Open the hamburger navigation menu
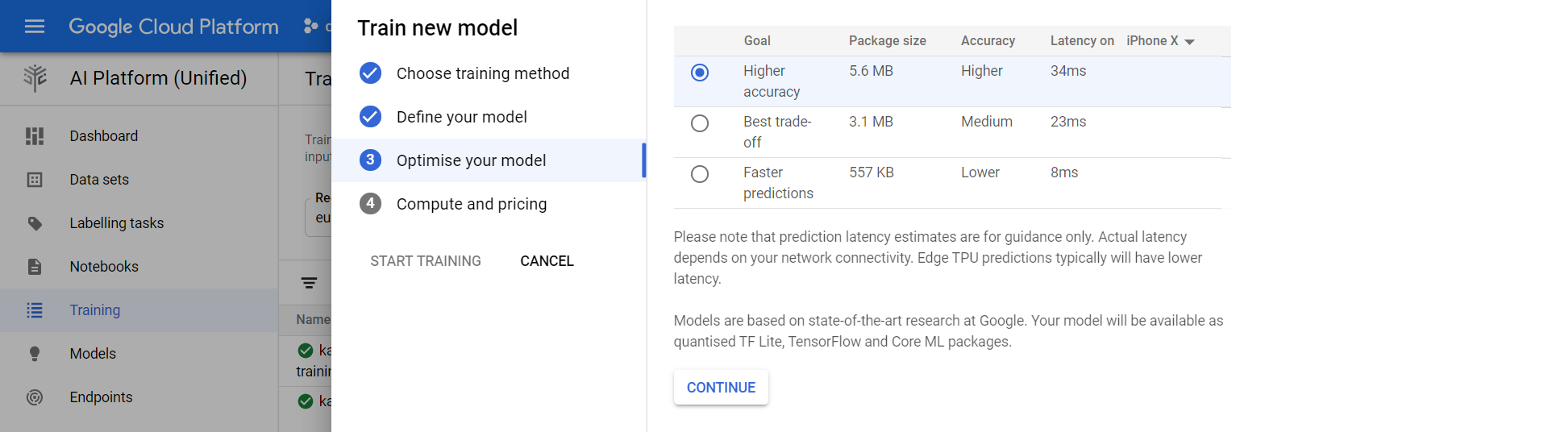Image resolution: width=1548 pixels, height=432 pixels. pos(35,27)
